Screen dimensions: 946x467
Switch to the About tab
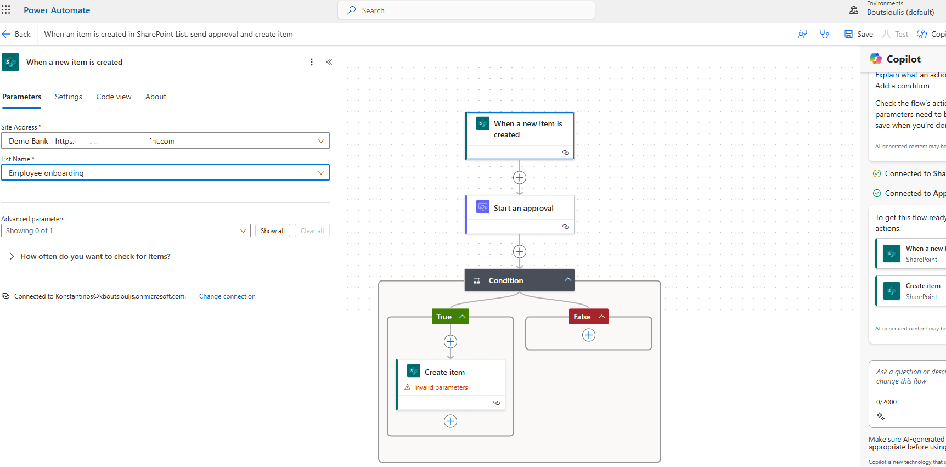click(x=156, y=97)
